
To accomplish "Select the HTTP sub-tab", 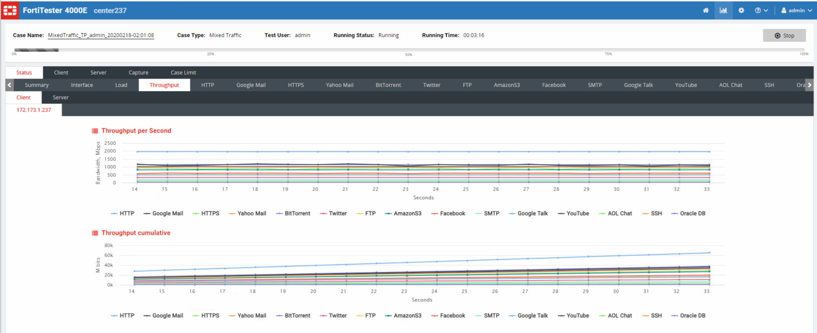I will (x=208, y=85).
